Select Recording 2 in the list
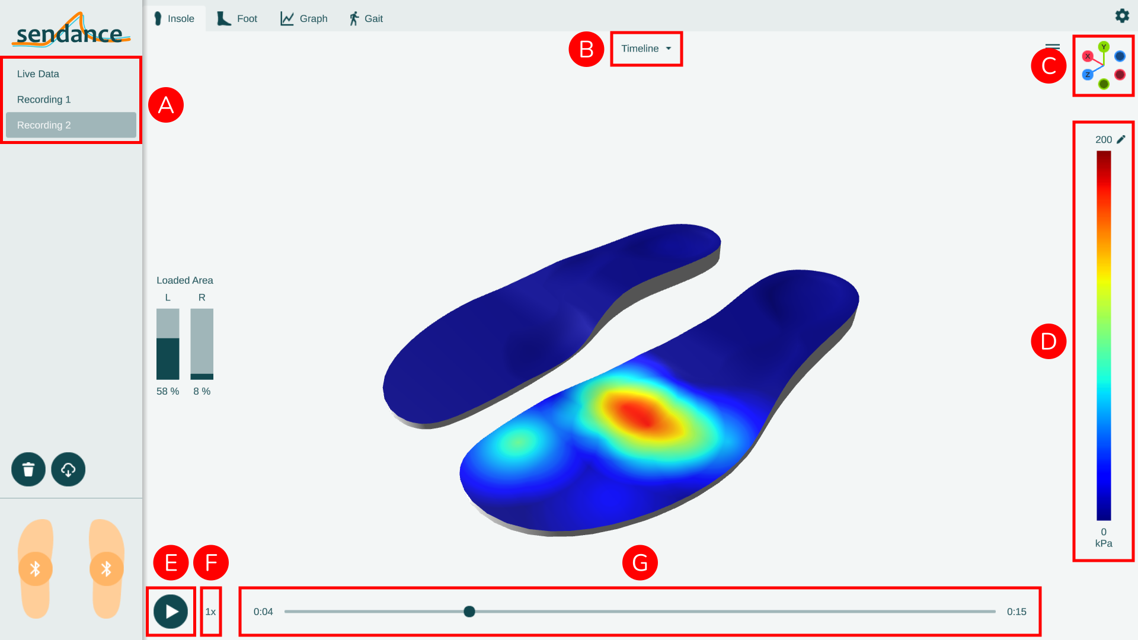 click(71, 125)
